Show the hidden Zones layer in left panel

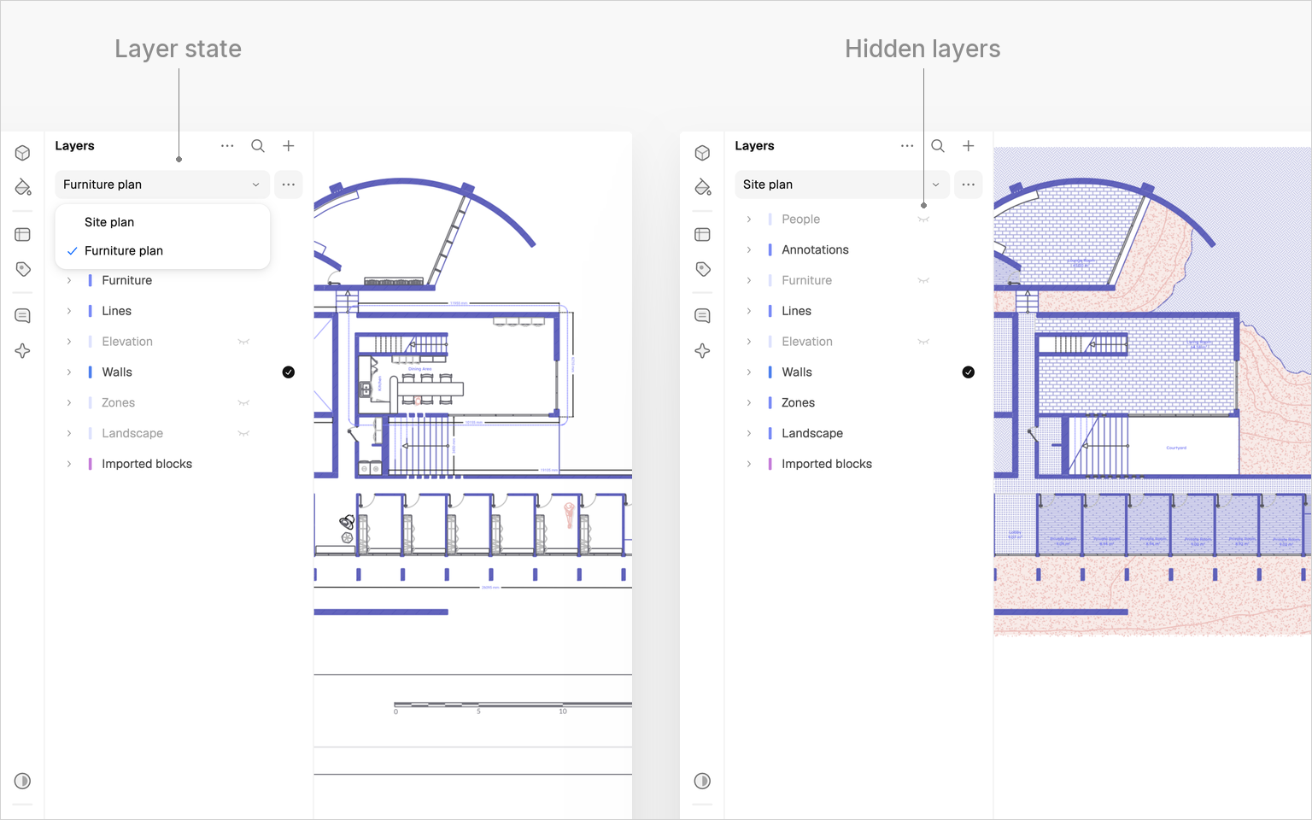(x=243, y=403)
